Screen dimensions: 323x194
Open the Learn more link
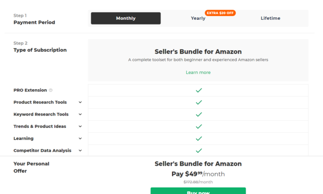[198, 73]
